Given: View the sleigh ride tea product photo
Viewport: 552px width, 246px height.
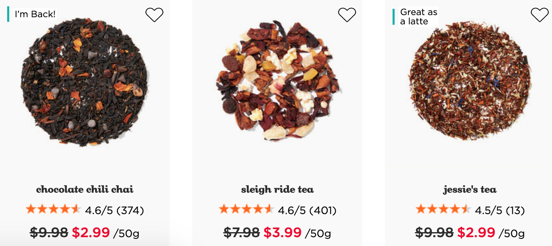Looking at the screenshot, I should click(277, 80).
